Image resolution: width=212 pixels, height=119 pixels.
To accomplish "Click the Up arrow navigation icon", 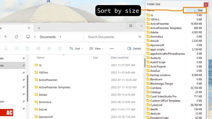I will point(5,37).
